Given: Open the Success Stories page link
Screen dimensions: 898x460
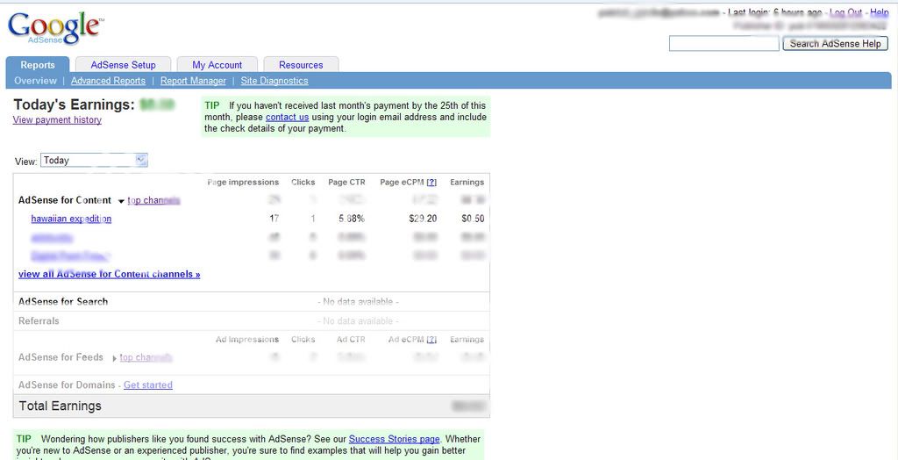Looking at the screenshot, I should [394, 439].
